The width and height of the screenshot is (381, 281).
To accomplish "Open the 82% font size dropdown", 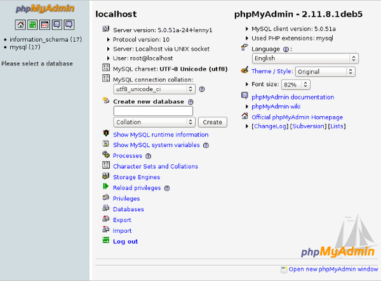I will [x=296, y=85].
